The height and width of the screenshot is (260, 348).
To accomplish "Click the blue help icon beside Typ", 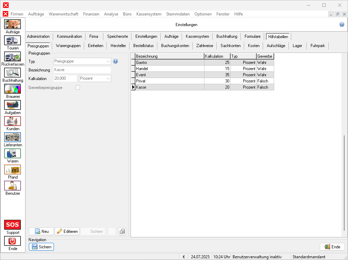I will [115, 61].
